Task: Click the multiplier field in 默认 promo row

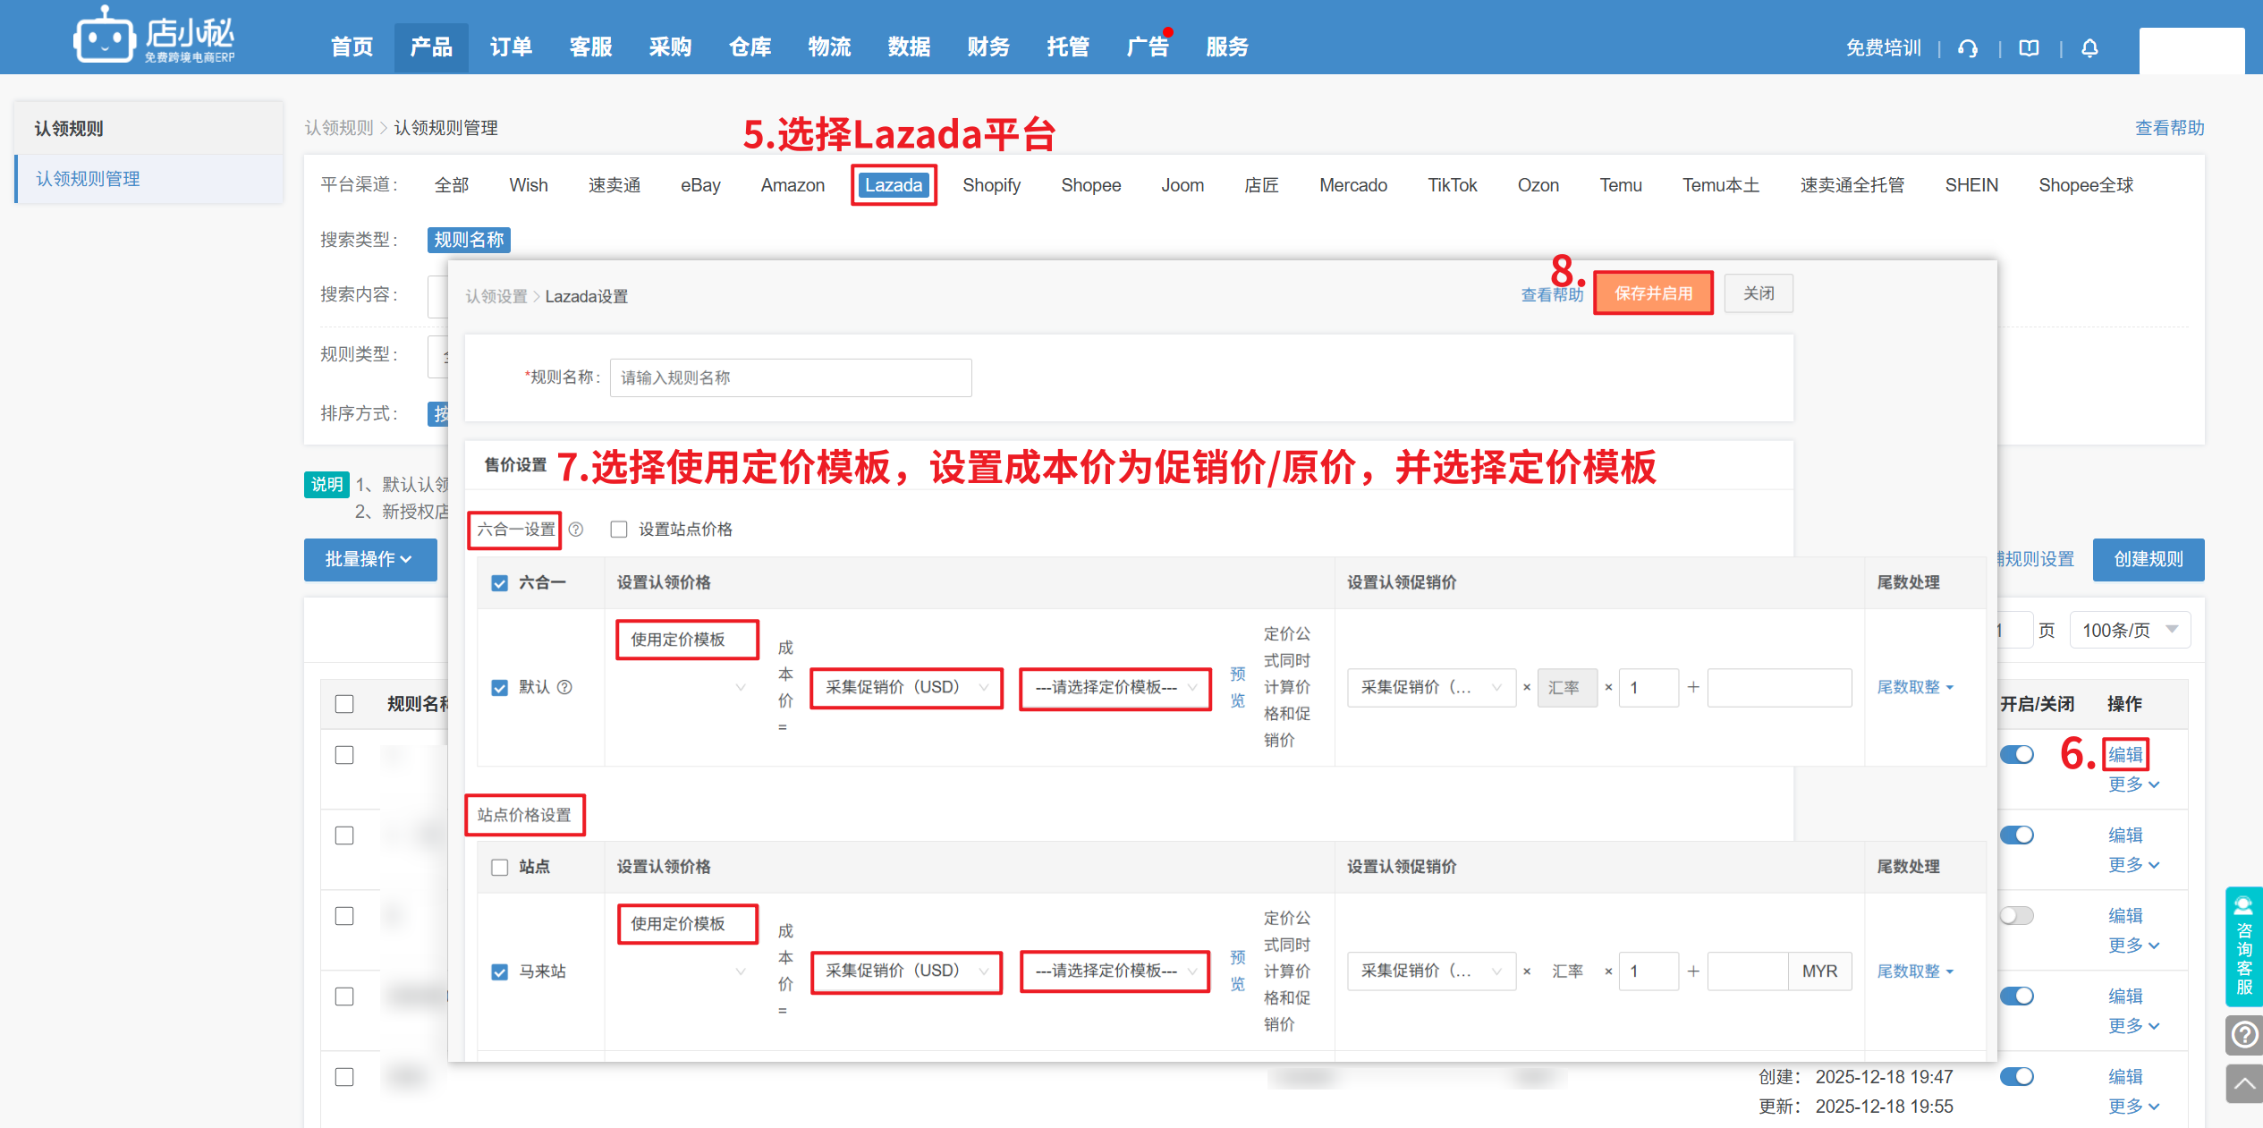Action: (x=1649, y=687)
